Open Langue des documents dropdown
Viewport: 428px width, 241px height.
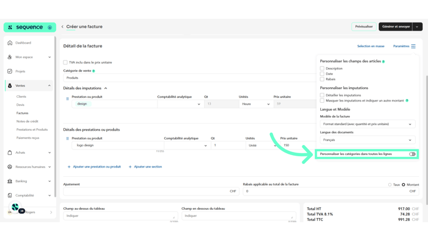click(368, 140)
